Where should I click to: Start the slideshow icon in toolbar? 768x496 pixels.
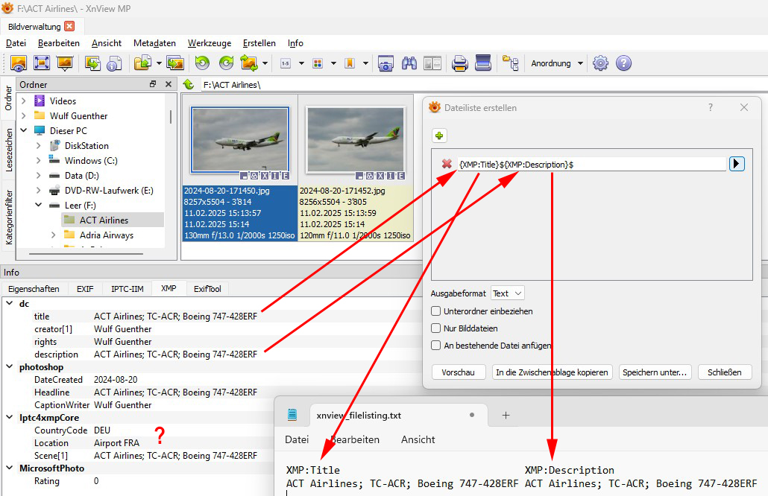click(x=65, y=63)
